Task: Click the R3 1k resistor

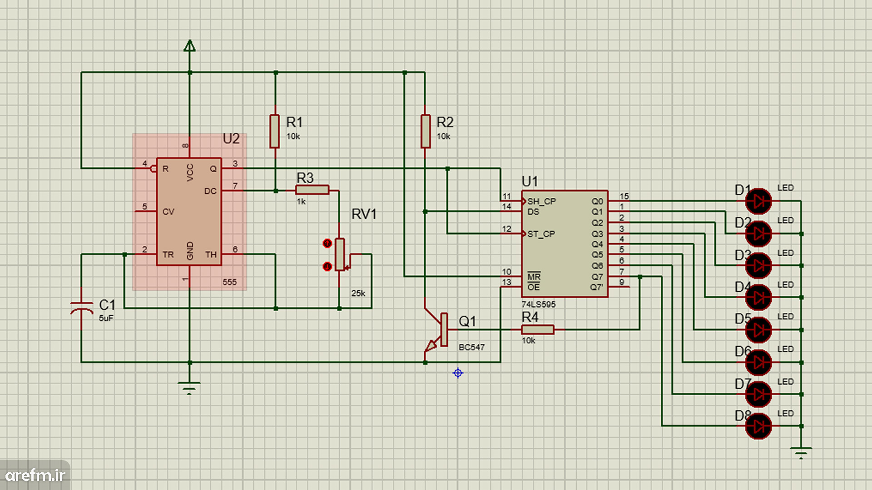Action: (312, 190)
